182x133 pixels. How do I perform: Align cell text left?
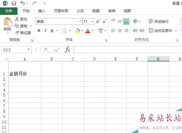click(x=113, y=31)
